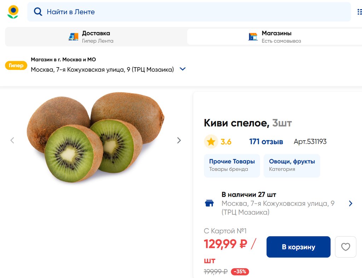Screen dimensions: 362x278
Task: Click the search magnifier icon
Action: pyautogui.click(x=38, y=12)
